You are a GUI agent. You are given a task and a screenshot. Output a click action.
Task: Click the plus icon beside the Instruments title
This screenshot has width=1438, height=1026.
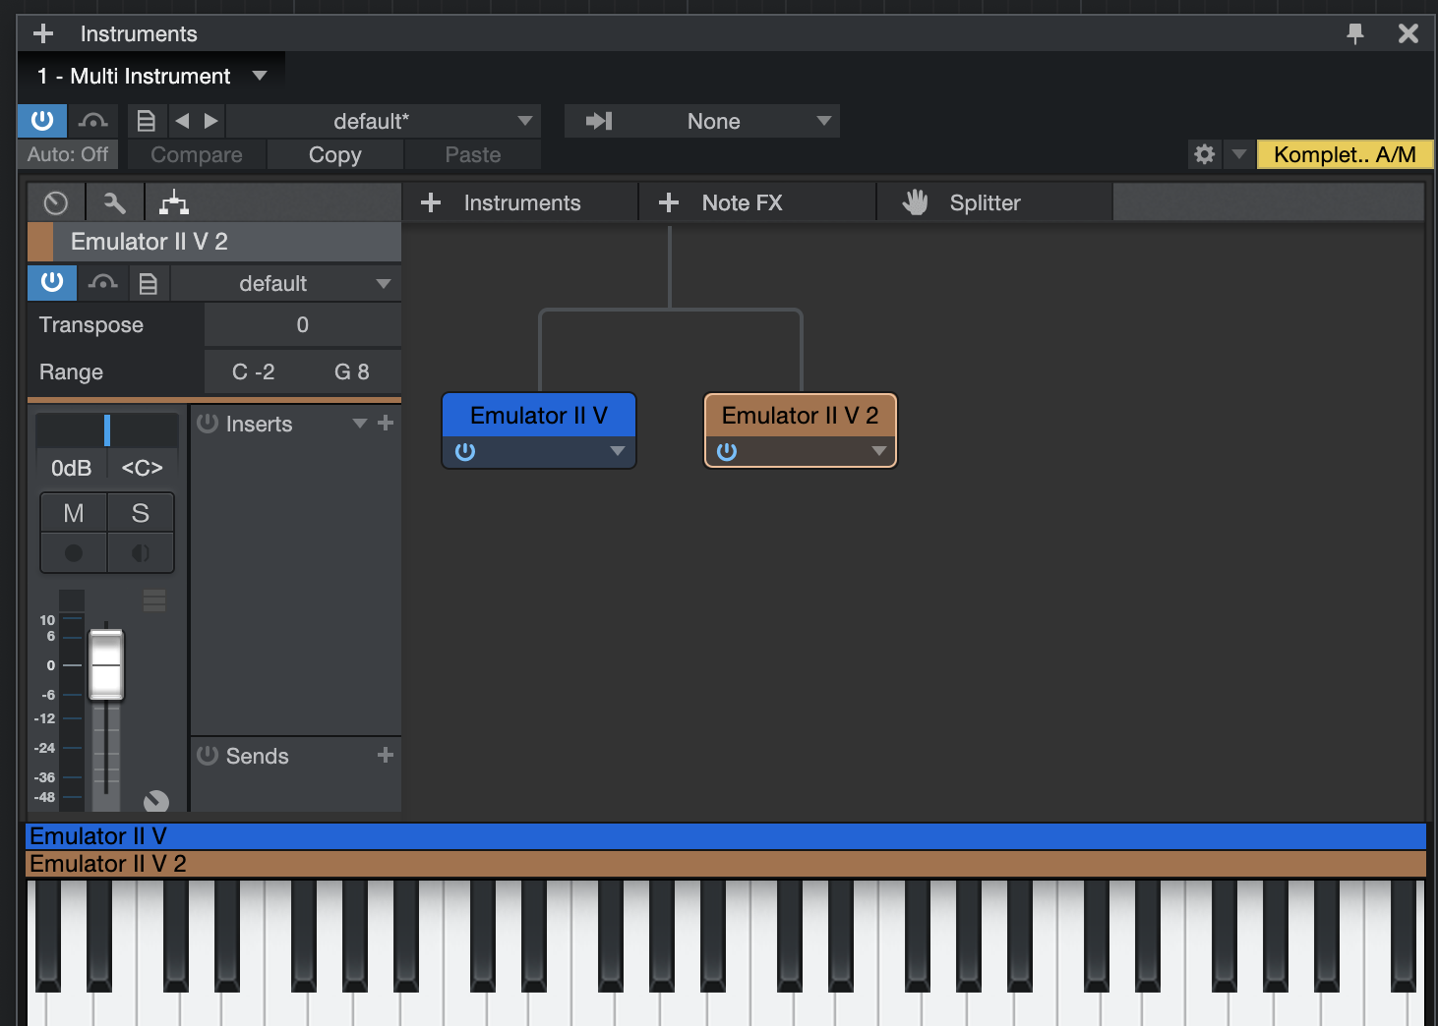[x=43, y=33]
